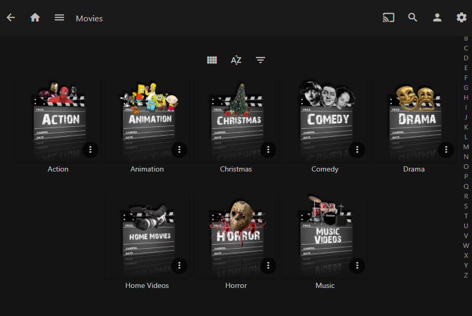The height and width of the screenshot is (316, 472).
Task: Go back using the arrow icon
Action: coord(11,18)
